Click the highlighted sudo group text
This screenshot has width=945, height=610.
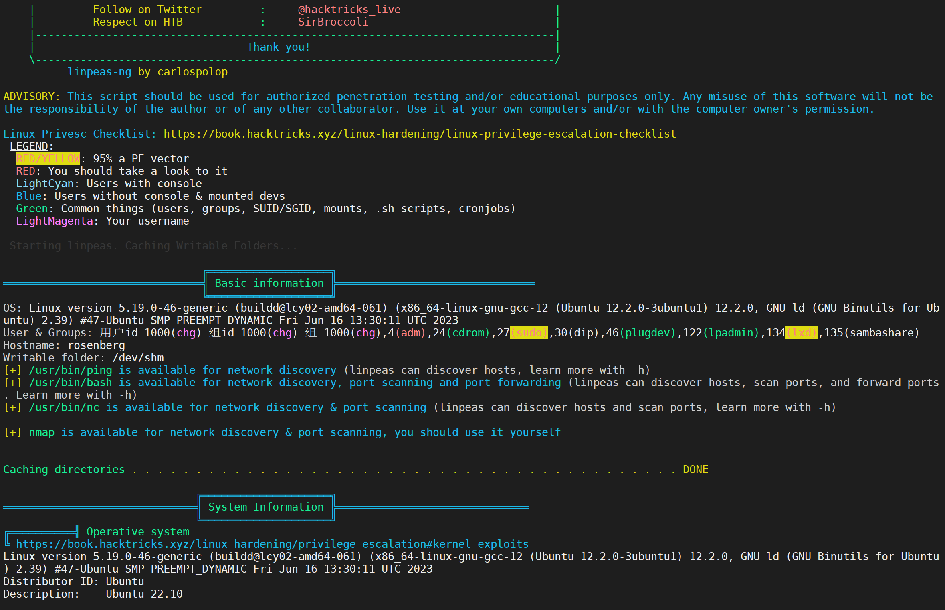pos(529,333)
